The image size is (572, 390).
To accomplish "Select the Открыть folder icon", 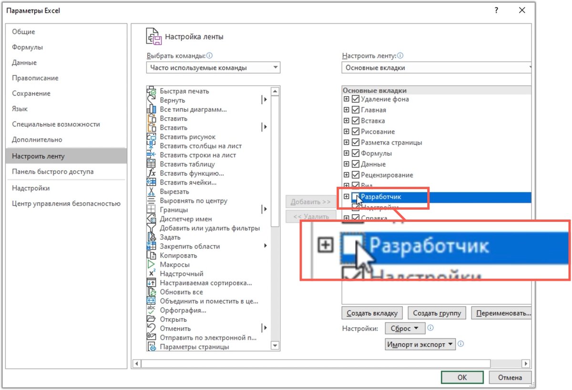I will (x=152, y=320).
